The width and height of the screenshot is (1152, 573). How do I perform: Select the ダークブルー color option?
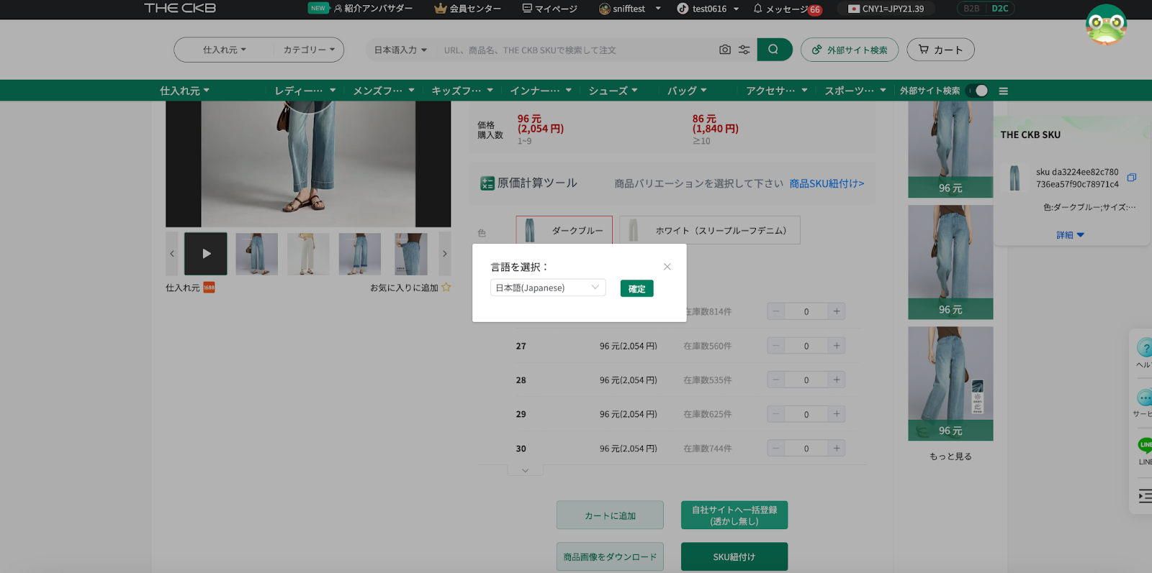coord(564,230)
